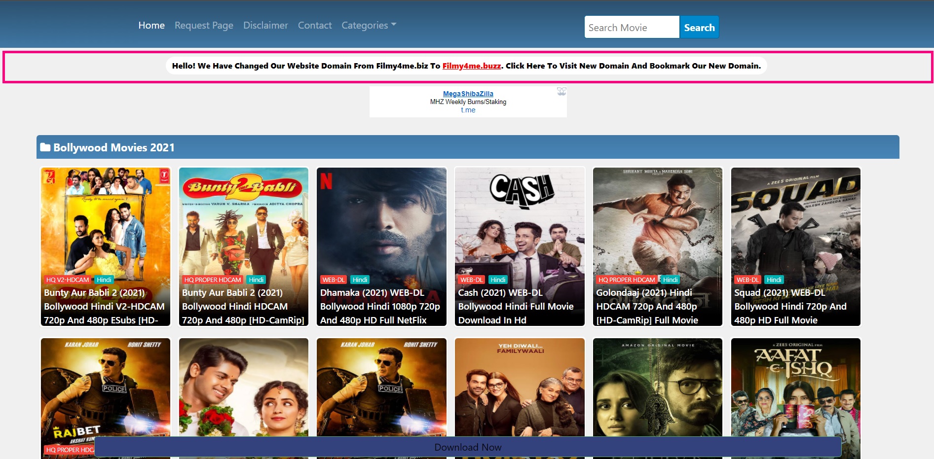Click the HQ PROPER HDCAM tag on Bunty Aur Babli 2
934x459 pixels.
pyautogui.click(x=213, y=280)
